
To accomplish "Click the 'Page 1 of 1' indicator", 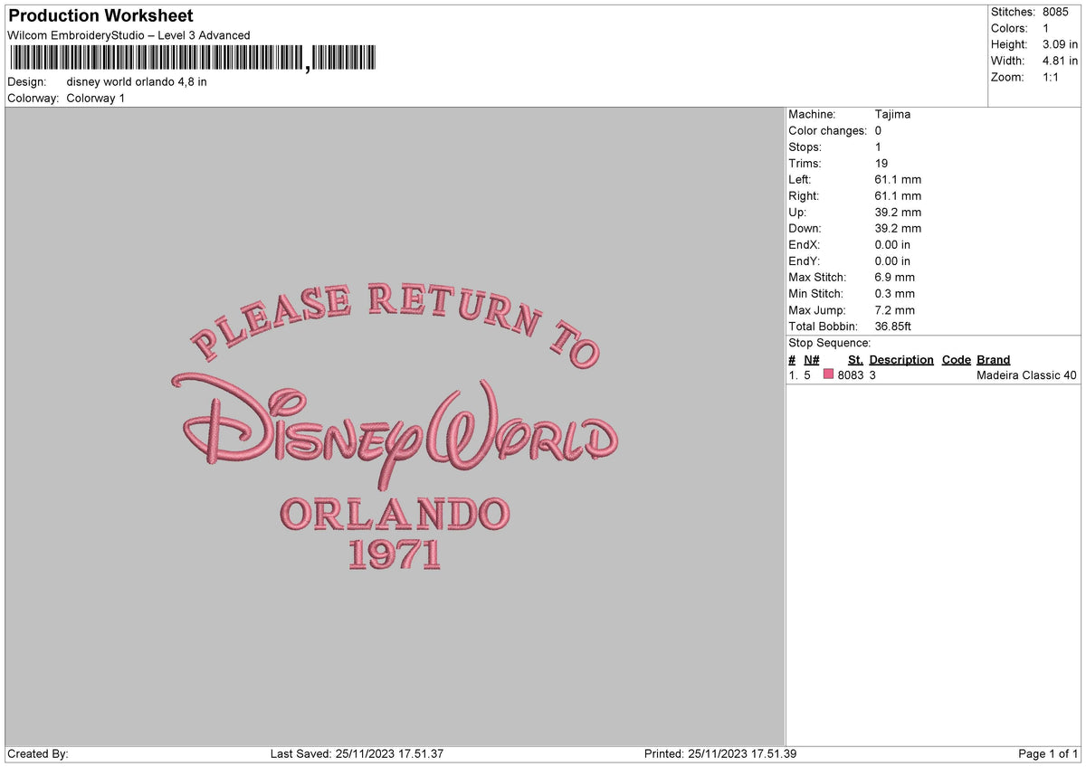I will click(1048, 753).
